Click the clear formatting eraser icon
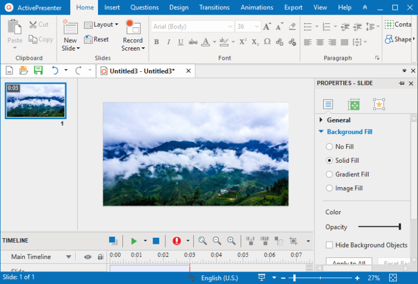Viewport: 418px width, 284px height. [292, 26]
